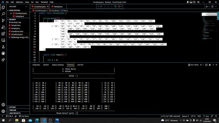Open Microsoft Edge from taskbar

pos(37,120)
